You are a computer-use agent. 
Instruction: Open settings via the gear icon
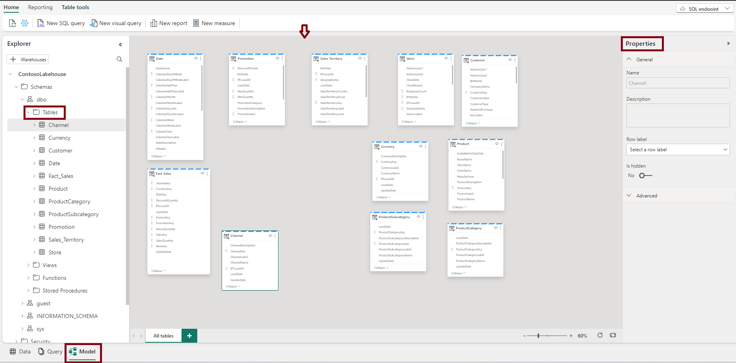point(25,23)
